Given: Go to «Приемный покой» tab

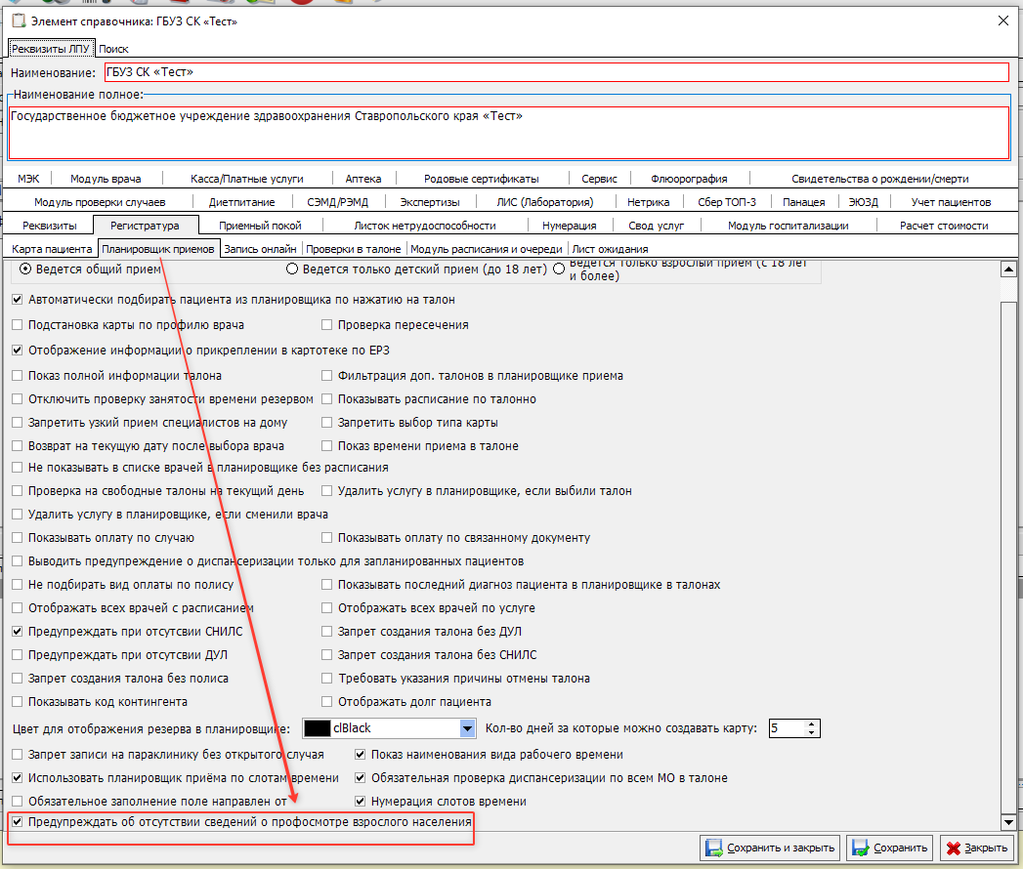Looking at the screenshot, I should tap(260, 226).
